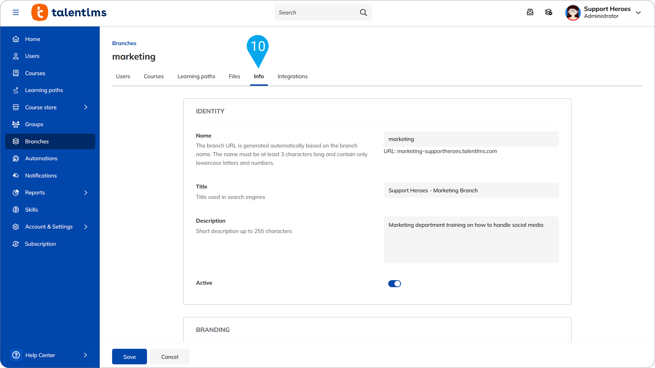This screenshot has width=655, height=368.
Task: Expand the Account & Settings submenu
Action: pyautogui.click(x=86, y=226)
